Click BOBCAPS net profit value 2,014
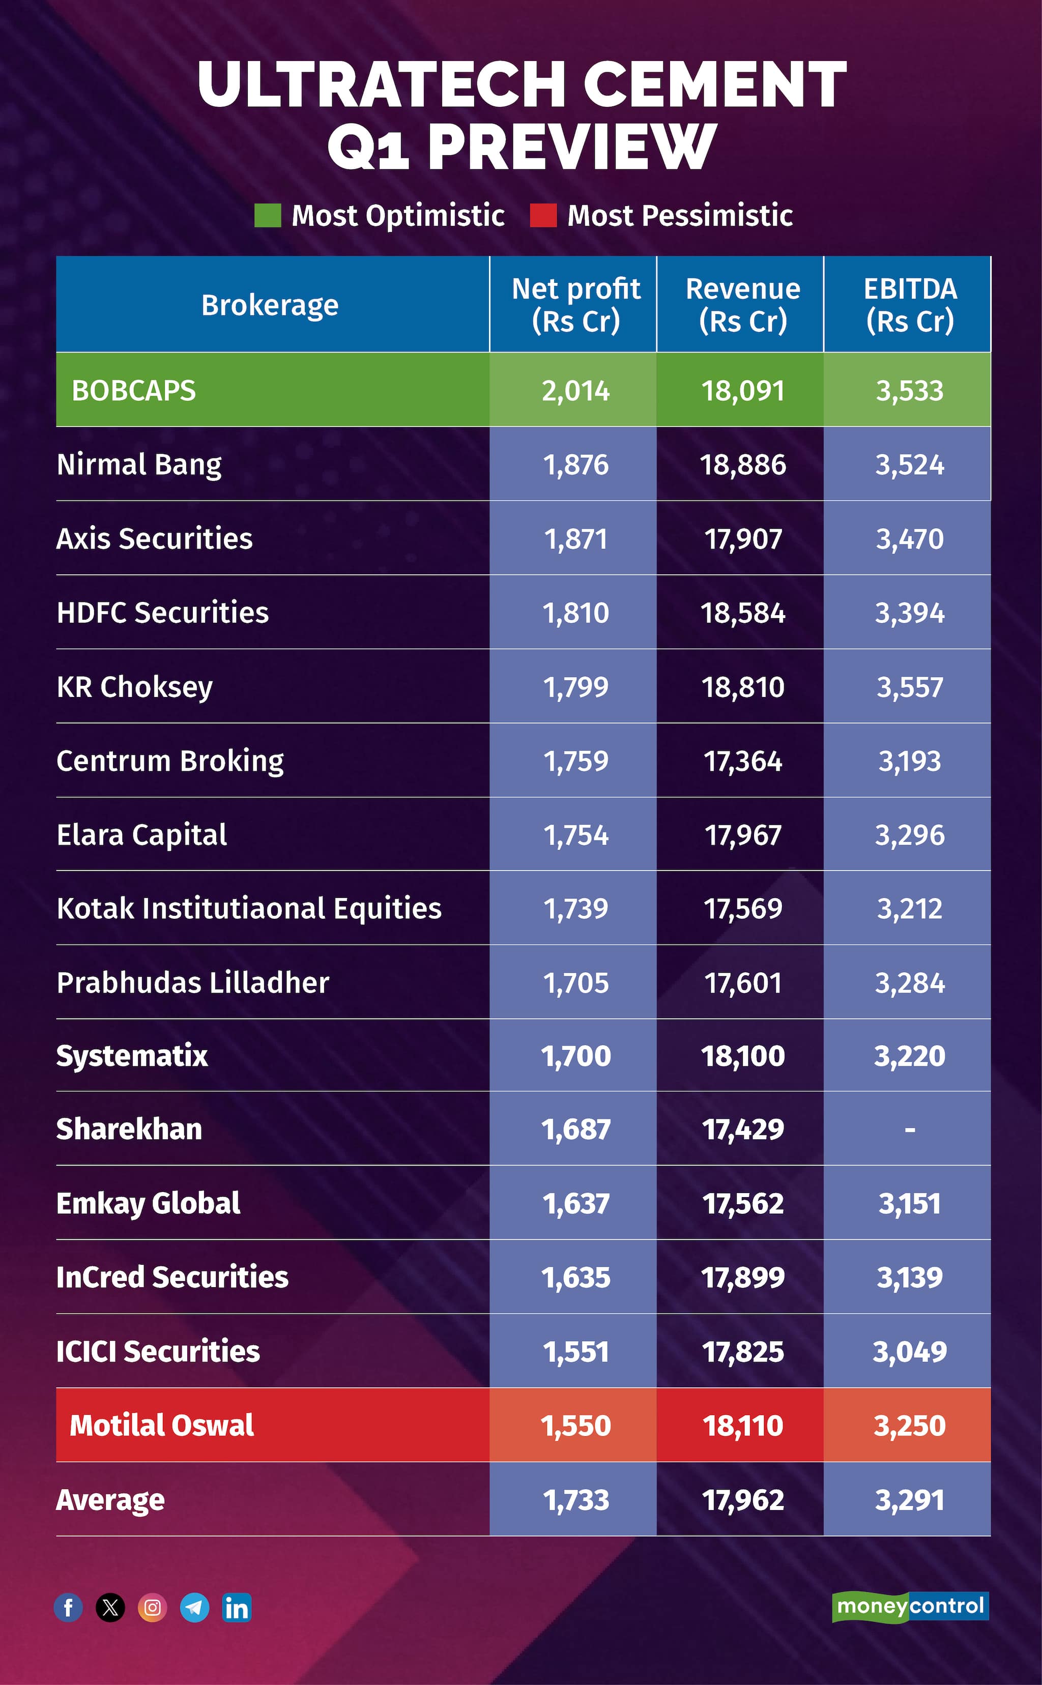Screen dimensions: 1042x1685 pos(576,391)
